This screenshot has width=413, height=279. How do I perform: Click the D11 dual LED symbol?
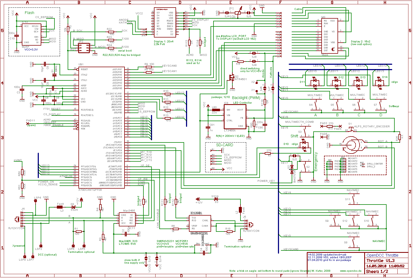(x=315, y=83)
